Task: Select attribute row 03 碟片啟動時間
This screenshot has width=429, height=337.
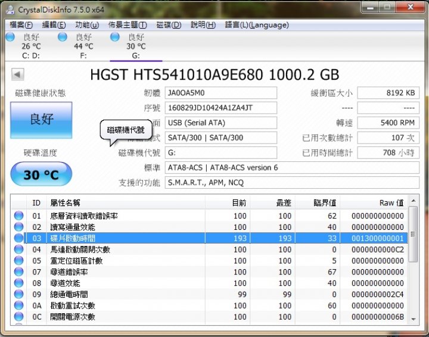Action: pos(210,238)
